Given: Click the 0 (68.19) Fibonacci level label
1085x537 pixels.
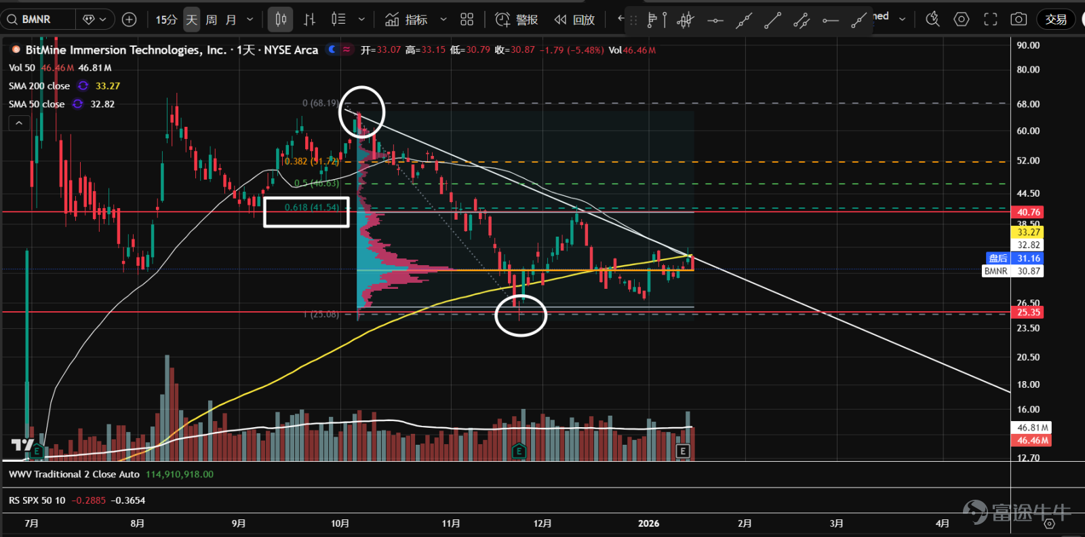Looking at the screenshot, I should tap(320, 103).
